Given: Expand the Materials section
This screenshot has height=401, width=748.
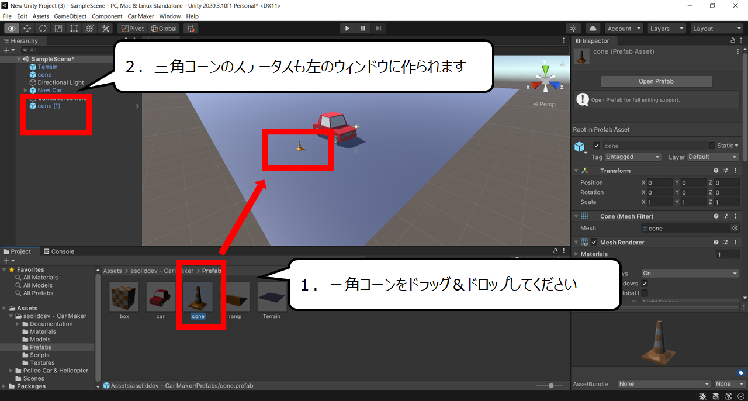Looking at the screenshot, I should (x=576, y=254).
